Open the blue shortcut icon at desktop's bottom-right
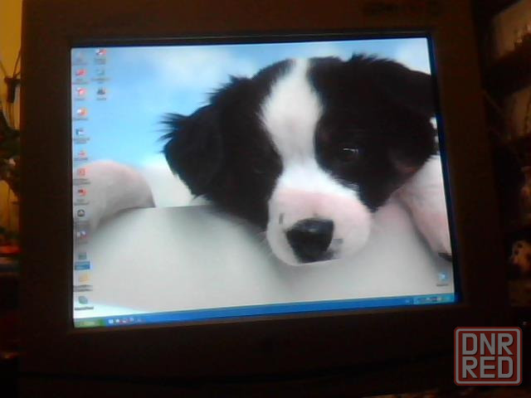 tap(442, 276)
